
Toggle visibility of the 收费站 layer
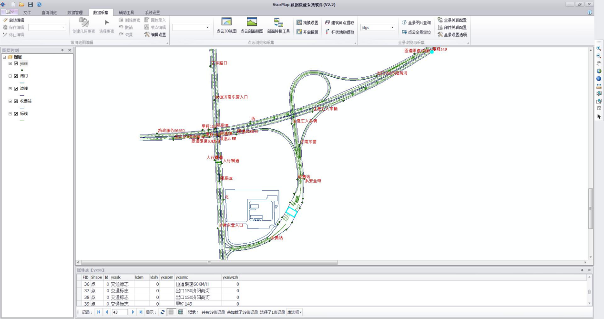(16, 101)
